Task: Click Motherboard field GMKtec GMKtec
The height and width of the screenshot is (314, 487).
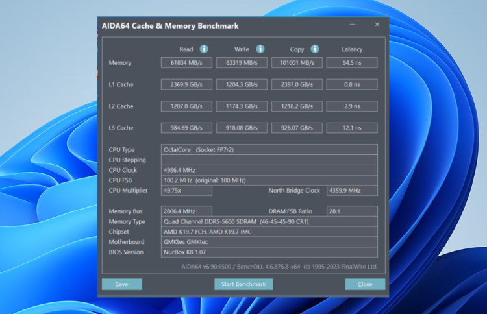Action: coord(269,242)
